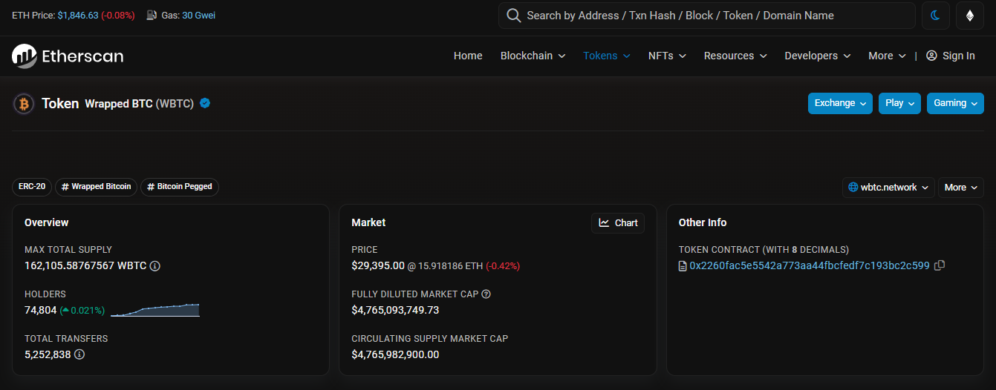This screenshot has width=996, height=390.
Task: Expand the wbtc.network dropdown
Action: (888, 188)
